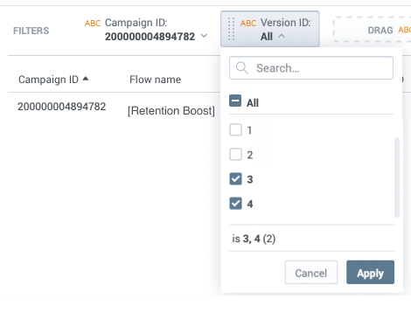Toggle the All checkbox in version list
Screen dimensions: 411x320
(235, 101)
